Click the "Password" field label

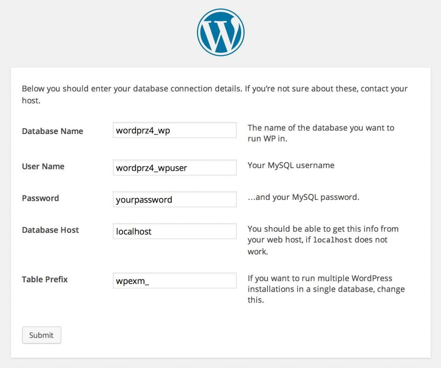pos(40,198)
